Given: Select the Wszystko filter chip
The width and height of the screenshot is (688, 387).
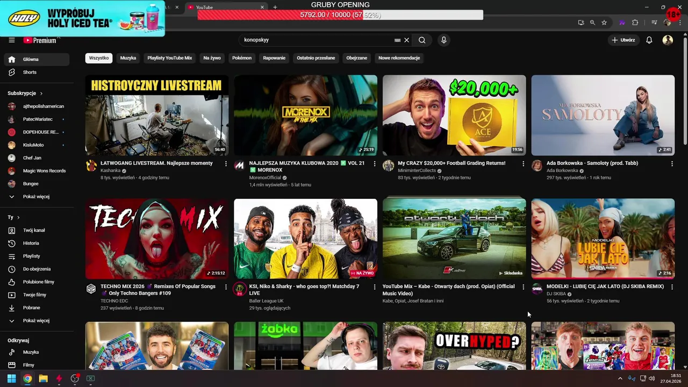Looking at the screenshot, I should tap(99, 58).
